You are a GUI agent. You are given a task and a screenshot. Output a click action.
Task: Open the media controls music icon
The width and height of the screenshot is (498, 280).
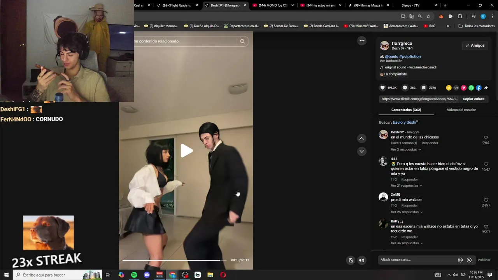pyautogui.click(x=473, y=16)
